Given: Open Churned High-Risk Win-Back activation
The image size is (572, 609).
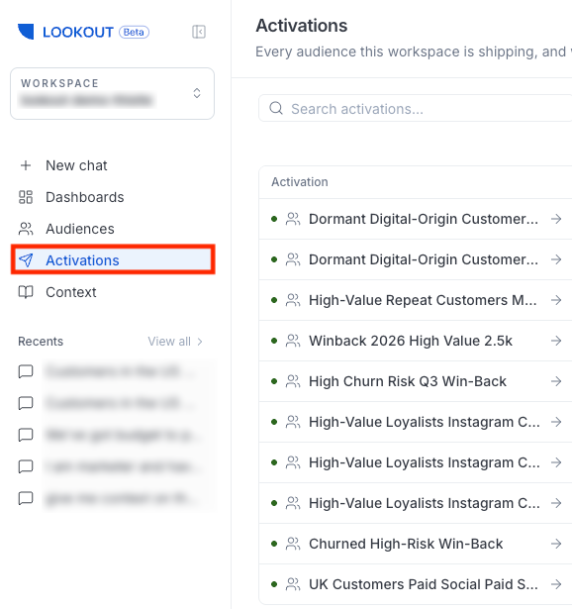Looking at the screenshot, I should click(x=406, y=544).
